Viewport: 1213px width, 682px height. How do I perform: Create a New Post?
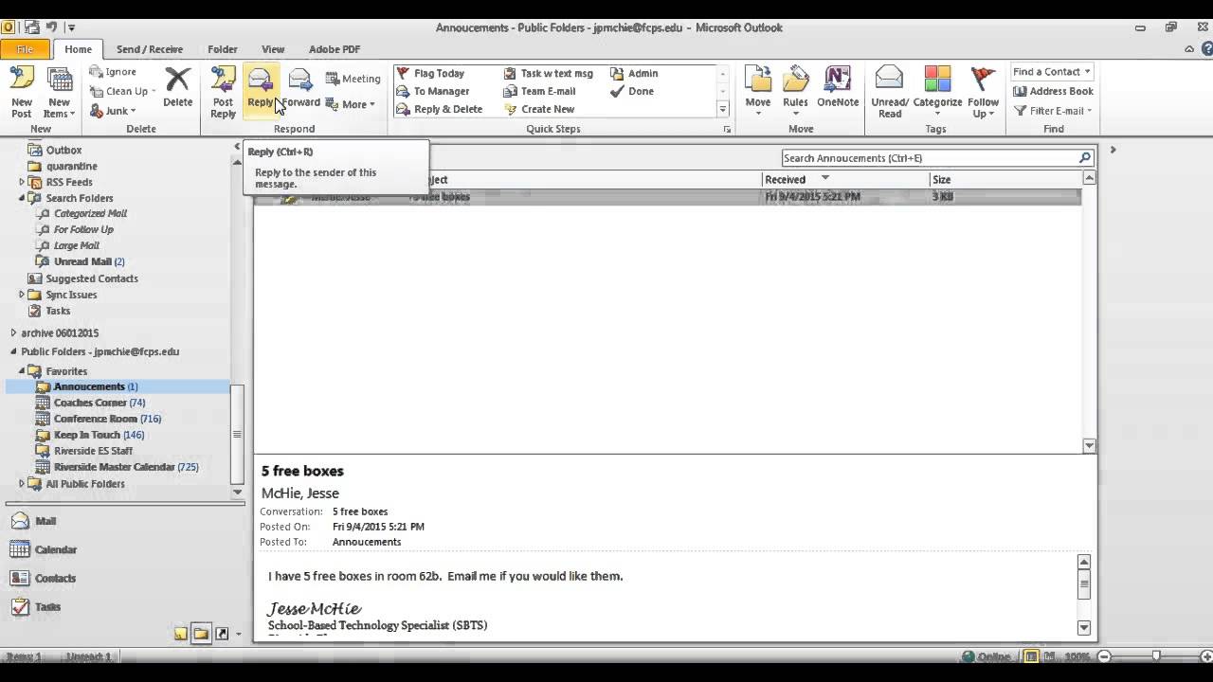(21, 92)
